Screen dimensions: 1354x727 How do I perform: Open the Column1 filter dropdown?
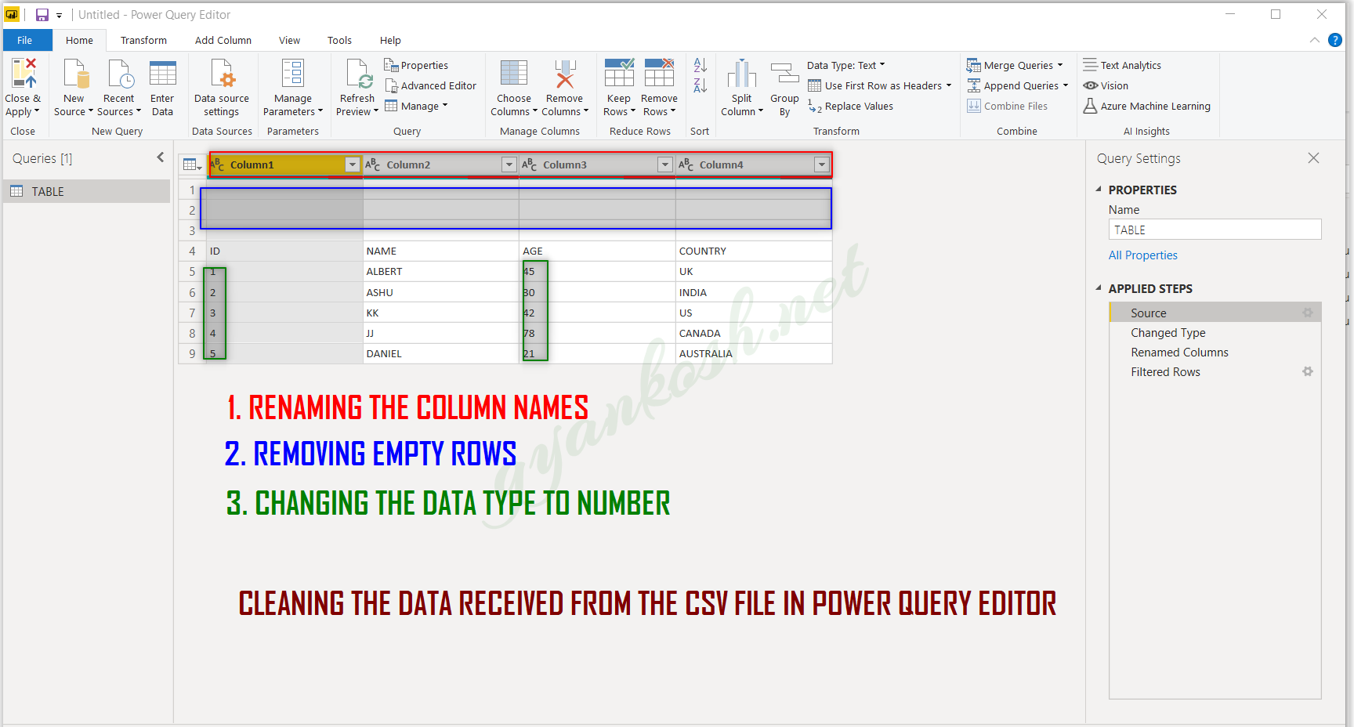coord(352,165)
